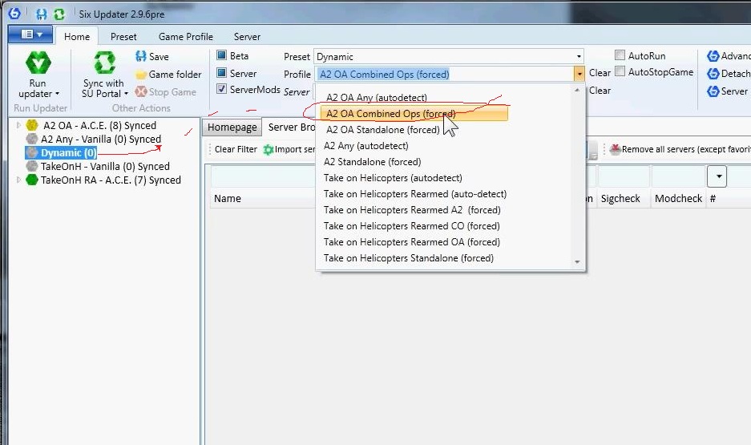
Task: Click the Run updater icon
Action: click(x=38, y=63)
